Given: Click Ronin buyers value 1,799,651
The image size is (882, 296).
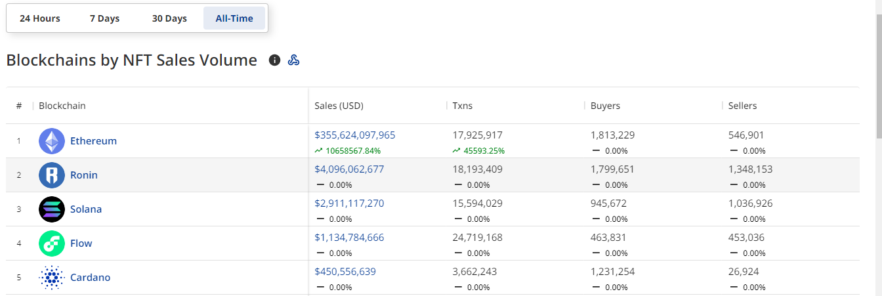Looking at the screenshot, I should tap(613, 169).
